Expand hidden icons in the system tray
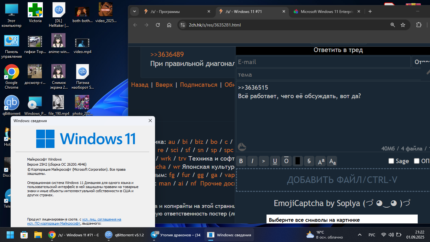This screenshot has width=430, height=242. coord(359,235)
